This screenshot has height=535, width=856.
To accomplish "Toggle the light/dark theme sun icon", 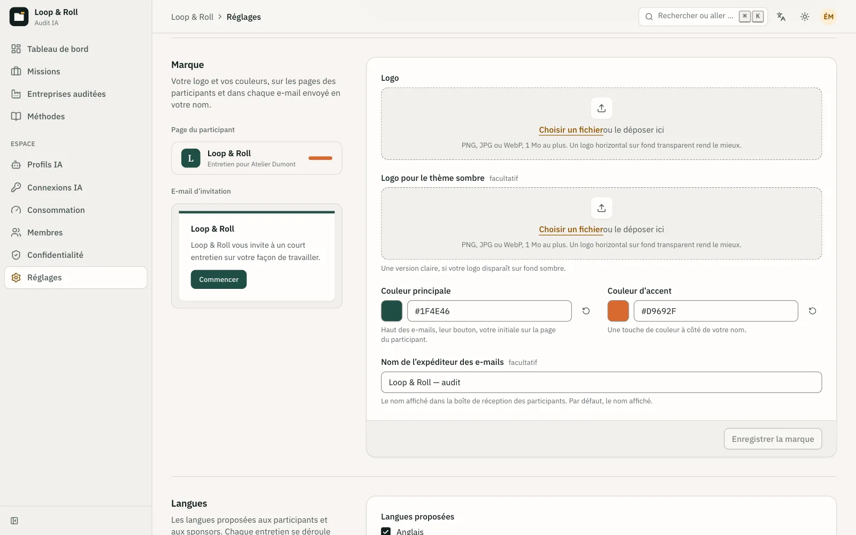I will 805,17.
